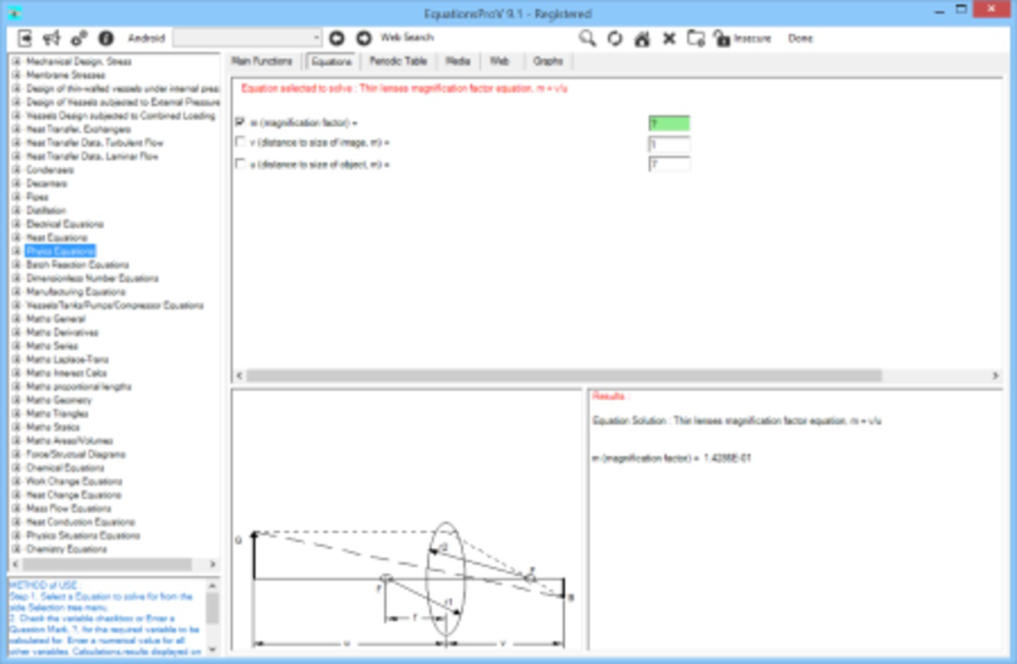Expand the Mechanical Design, Stress node

click(16, 61)
